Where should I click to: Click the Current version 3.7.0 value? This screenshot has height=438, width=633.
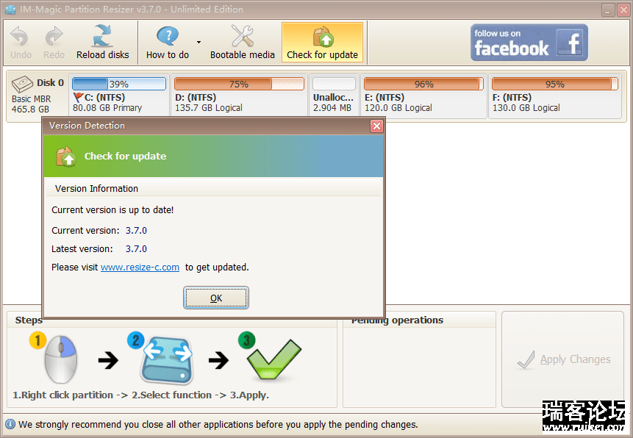click(x=136, y=231)
